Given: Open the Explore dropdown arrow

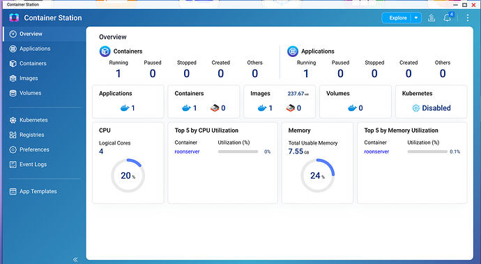Looking at the screenshot, I should click(416, 18).
